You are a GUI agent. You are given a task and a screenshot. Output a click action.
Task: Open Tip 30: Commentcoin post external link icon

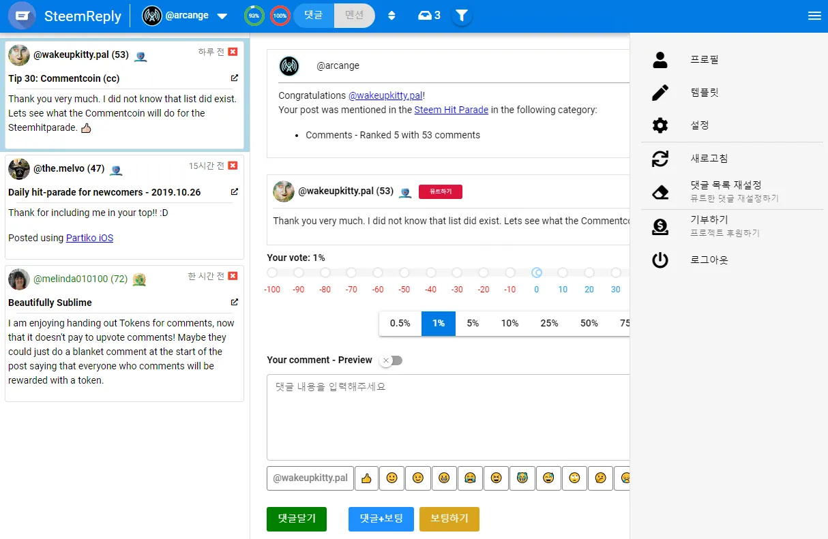point(235,78)
